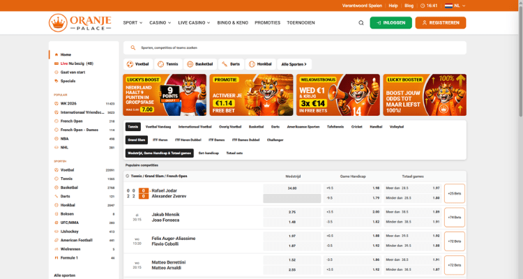Click the French Open sidebar icon
The width and height of the screenshot is (523, 279).
coord(56,121)
